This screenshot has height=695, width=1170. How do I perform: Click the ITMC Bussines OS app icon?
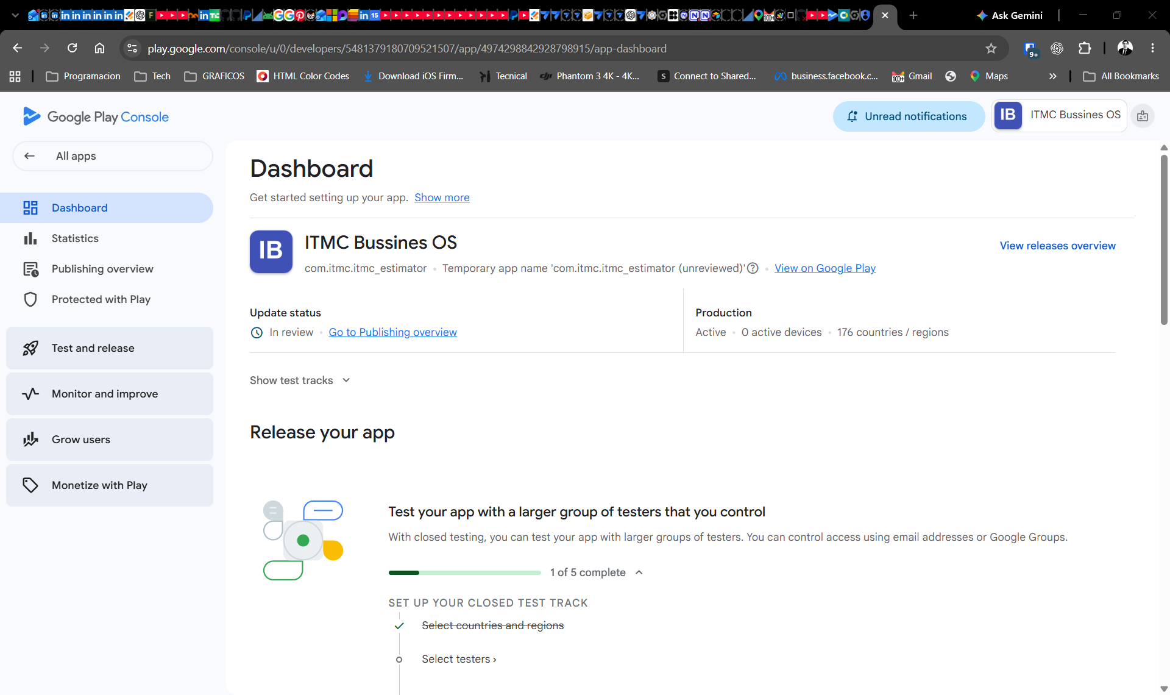271,251
